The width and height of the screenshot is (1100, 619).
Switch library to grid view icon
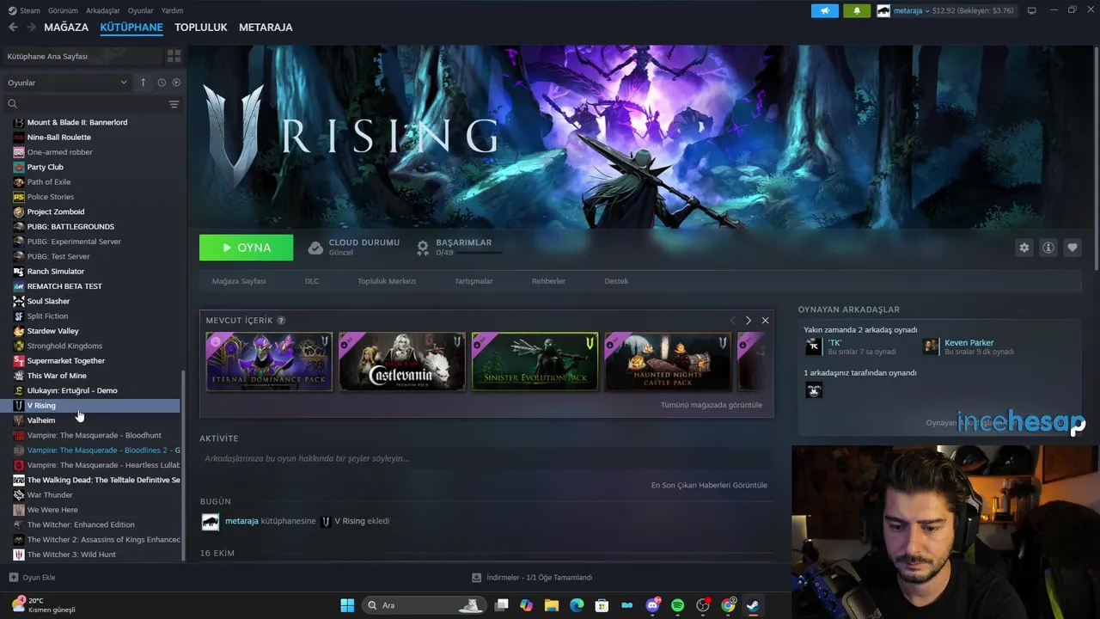point(174,56)
